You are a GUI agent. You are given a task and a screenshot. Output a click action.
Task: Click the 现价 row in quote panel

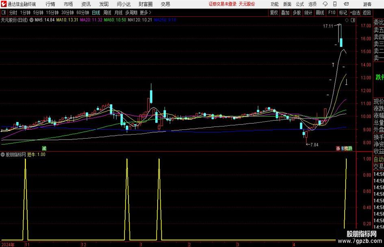click(379, 101)
